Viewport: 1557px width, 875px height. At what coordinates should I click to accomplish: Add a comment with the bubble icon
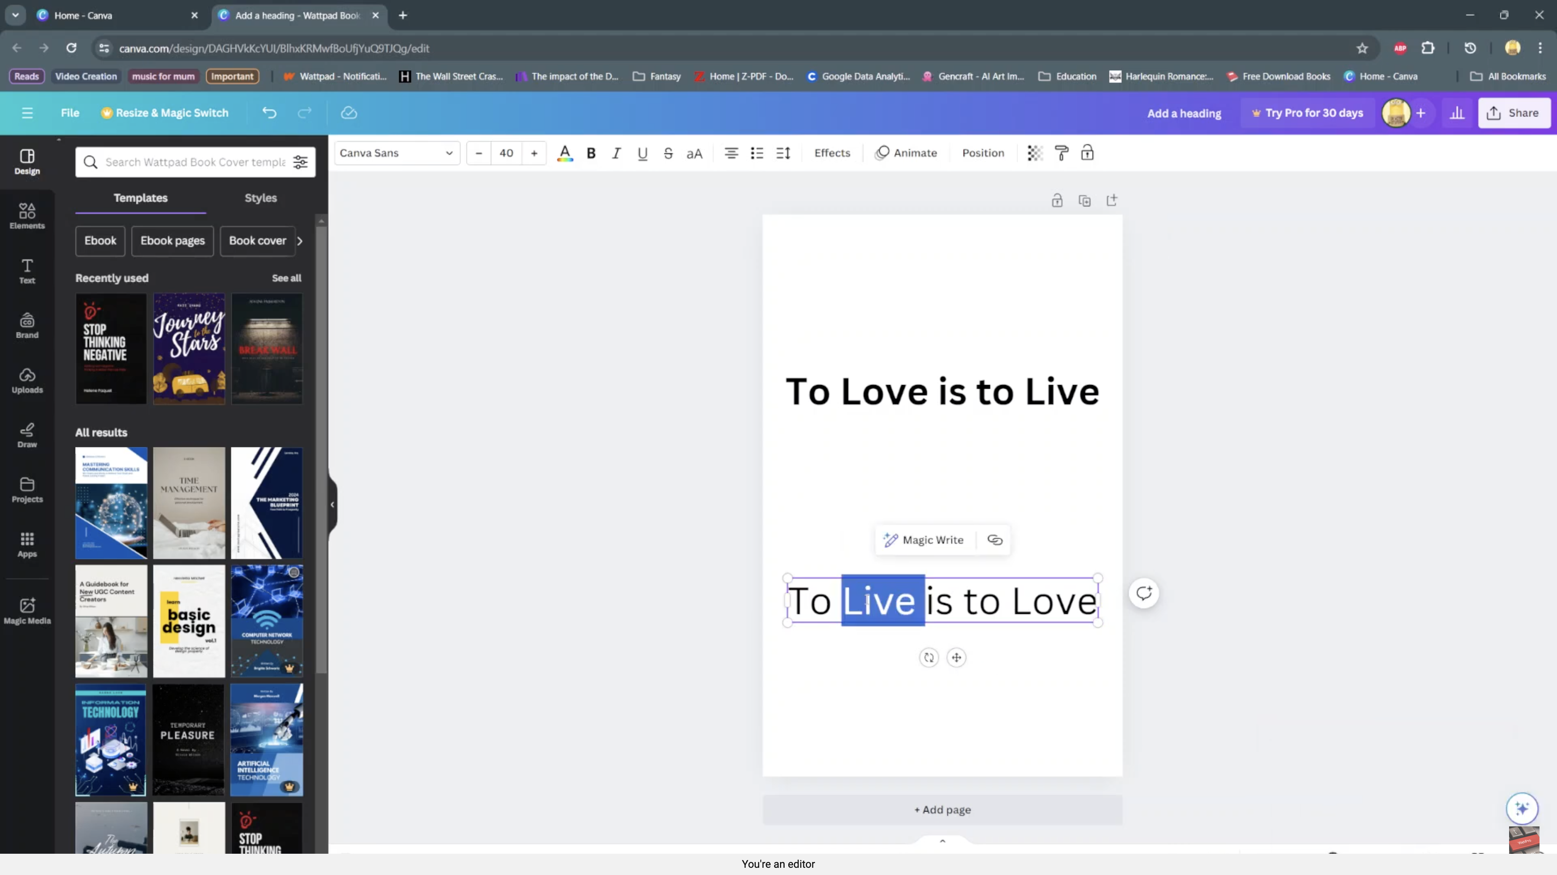click(x=1143, y=593)
